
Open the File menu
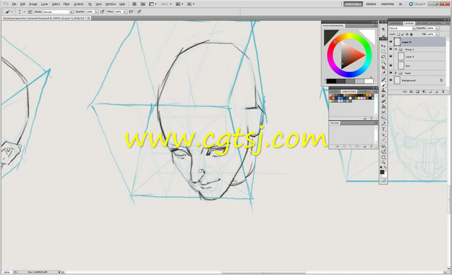click(x=14, y=4)
